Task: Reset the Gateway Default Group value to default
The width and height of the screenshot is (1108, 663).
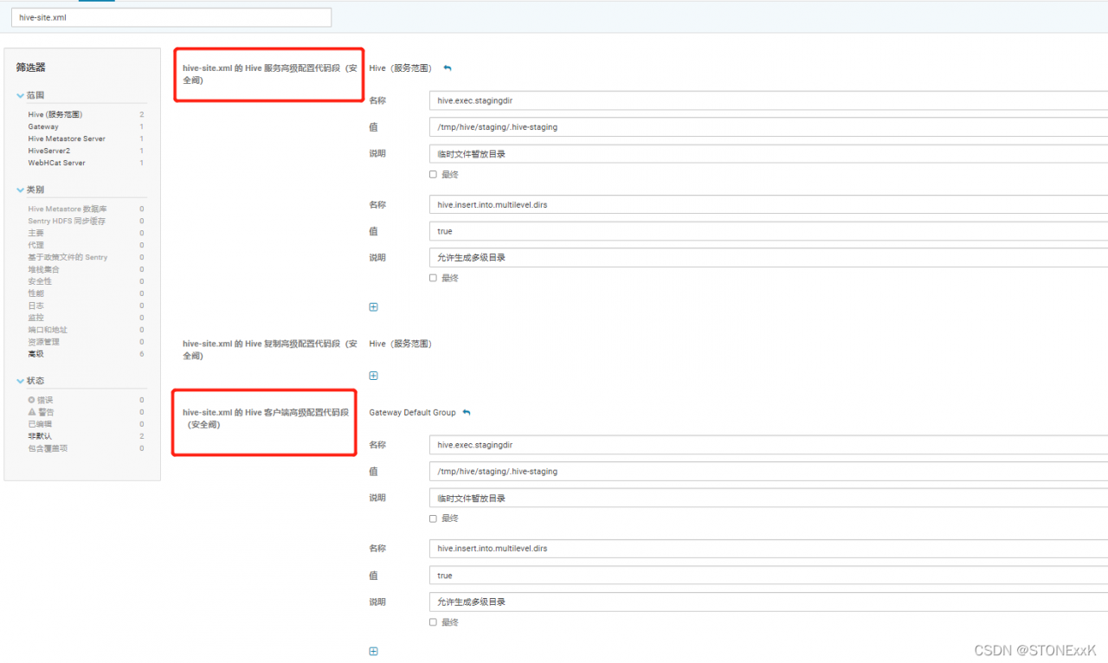Action: pyautogui.click(x=467, y=413)
